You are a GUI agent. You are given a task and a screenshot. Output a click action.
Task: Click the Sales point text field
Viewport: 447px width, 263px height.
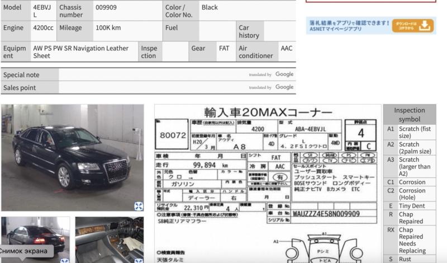[151, 87]
